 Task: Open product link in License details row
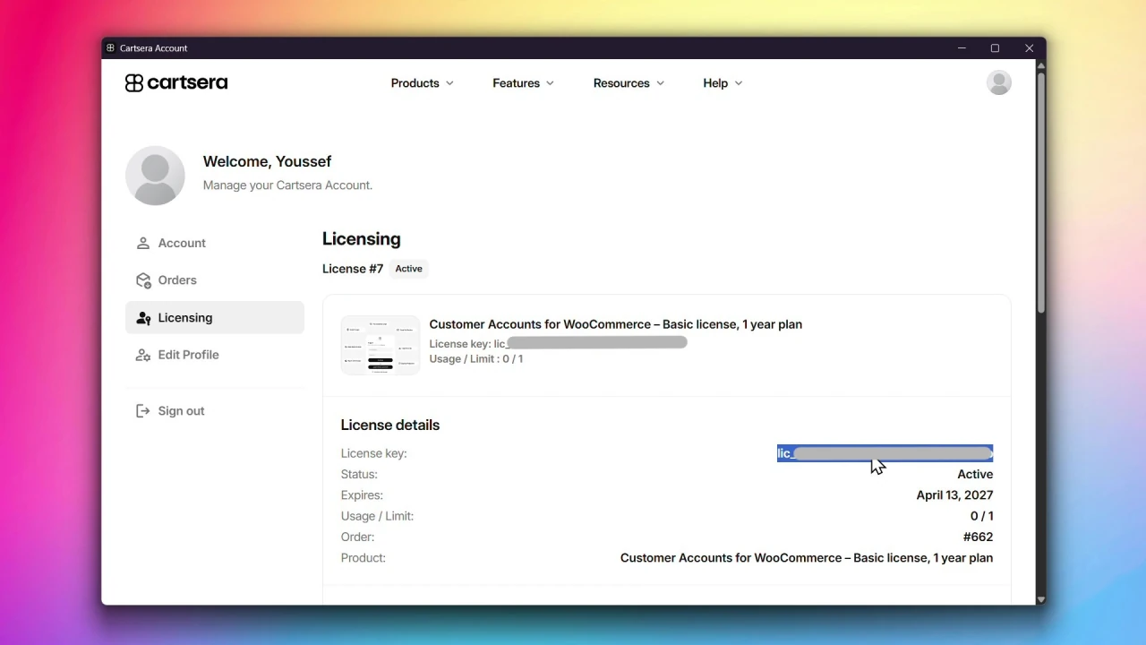pyautogui.click(x=807, y=558)
